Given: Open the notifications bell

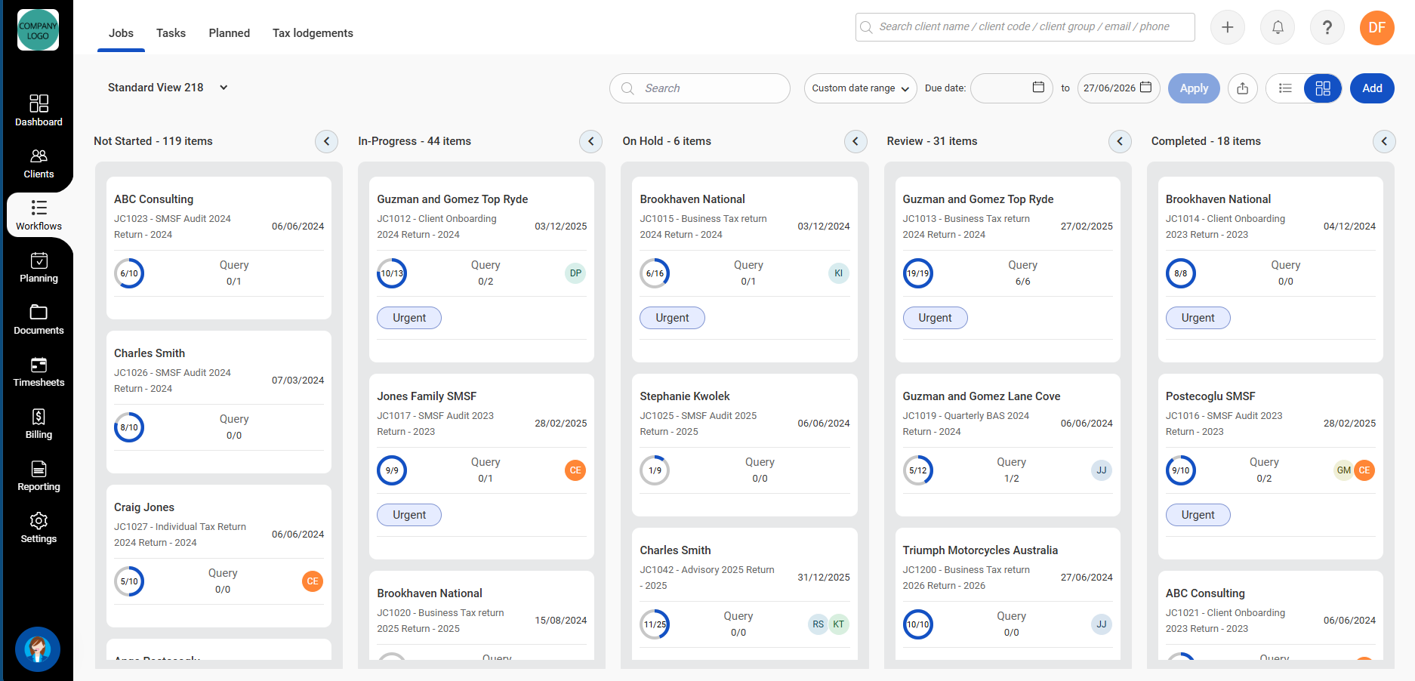Looking at the screenshot, I should (x=1278, y=28).
